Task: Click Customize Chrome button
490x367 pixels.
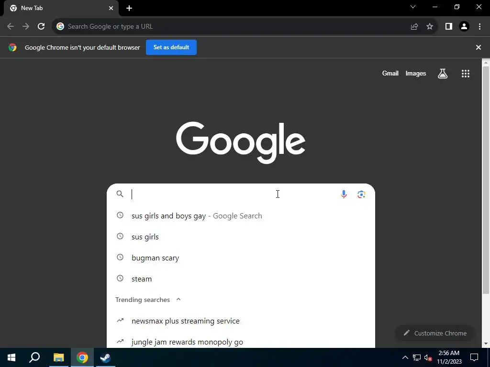Action: click(435, 333)
